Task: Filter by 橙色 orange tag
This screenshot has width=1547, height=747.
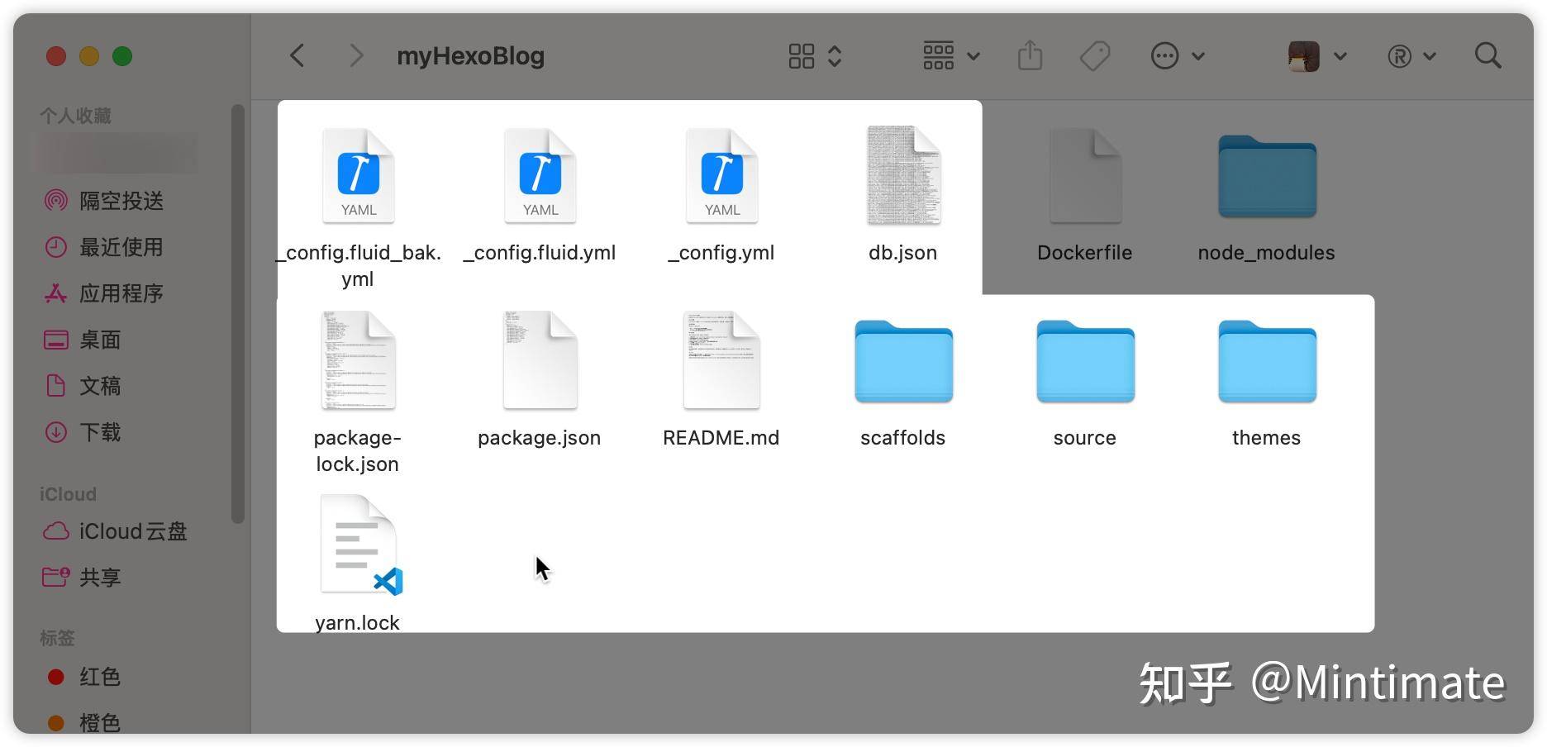Action: [83, 723]
